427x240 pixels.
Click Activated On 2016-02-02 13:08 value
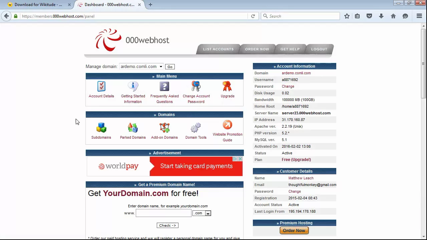[296, 146]
